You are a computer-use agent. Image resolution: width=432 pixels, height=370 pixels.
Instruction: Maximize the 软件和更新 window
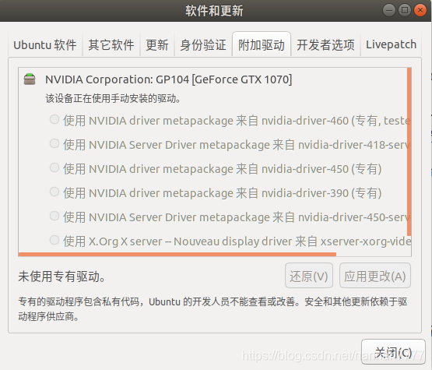[x=405, y=10]
